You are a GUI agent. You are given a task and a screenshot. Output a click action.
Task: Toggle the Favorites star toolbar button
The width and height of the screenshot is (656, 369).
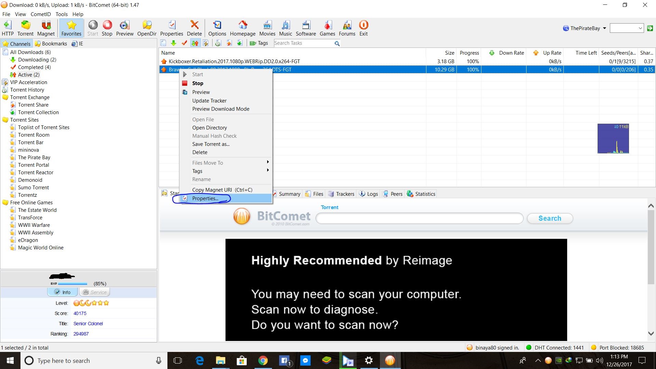tap(71, 28)
